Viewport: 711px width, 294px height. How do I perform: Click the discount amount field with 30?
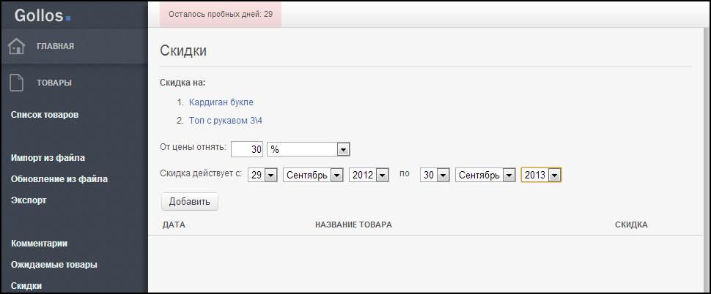[x=247, y=149]
